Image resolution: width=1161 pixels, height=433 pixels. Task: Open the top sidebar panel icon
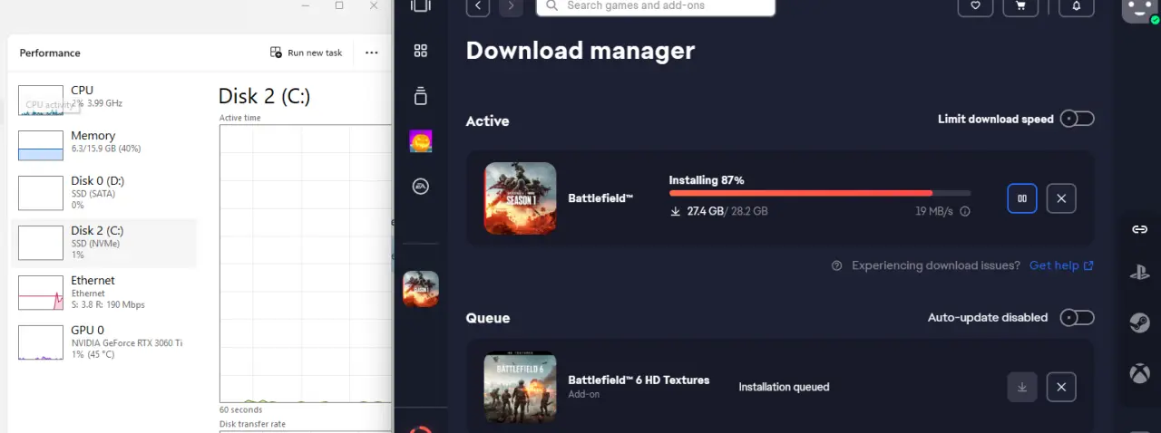(421, 5)
